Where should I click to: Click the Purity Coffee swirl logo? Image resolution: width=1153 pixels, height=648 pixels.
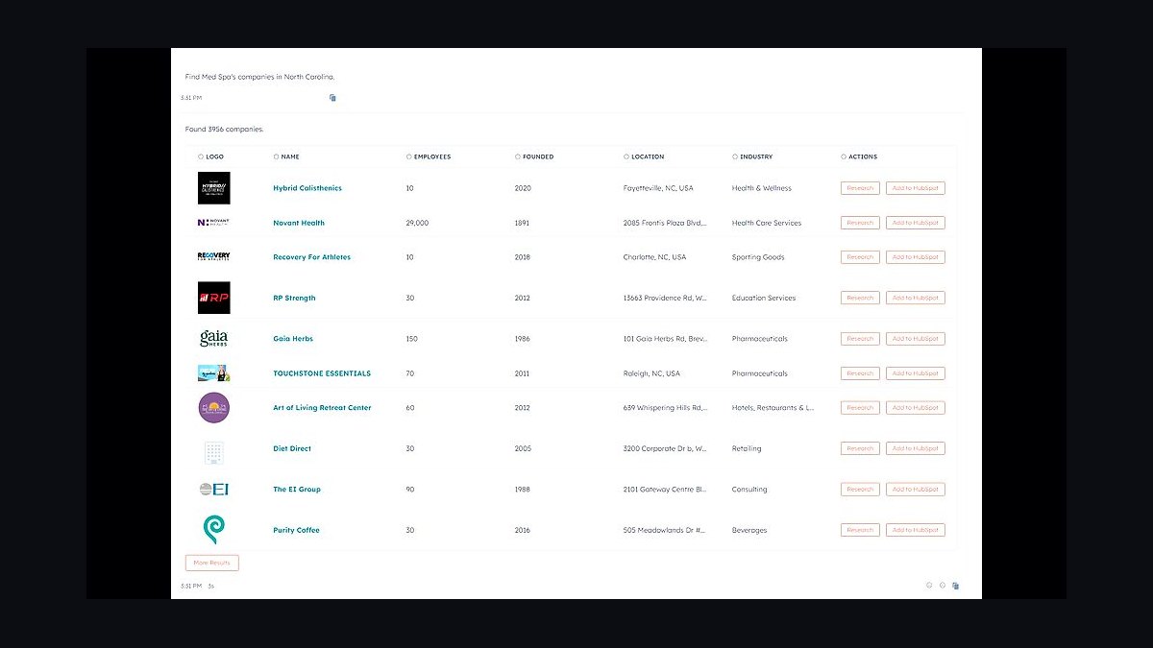point(213,530)
